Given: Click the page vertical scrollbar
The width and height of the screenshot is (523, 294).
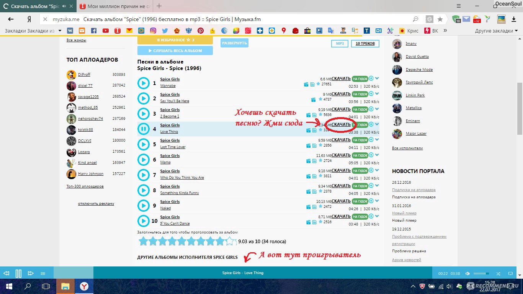Looking at the screenshot, I should pyautogui.click(x=520, y=108).
